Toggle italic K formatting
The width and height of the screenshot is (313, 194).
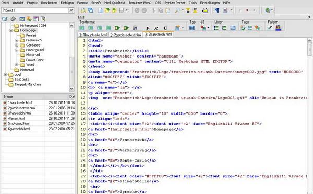pyautogui.click(x=156, y=28)
